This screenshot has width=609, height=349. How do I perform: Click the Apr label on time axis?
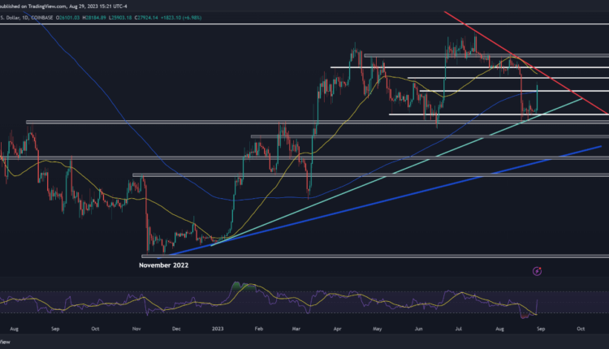pyautogui.click(x=337, y=330)
